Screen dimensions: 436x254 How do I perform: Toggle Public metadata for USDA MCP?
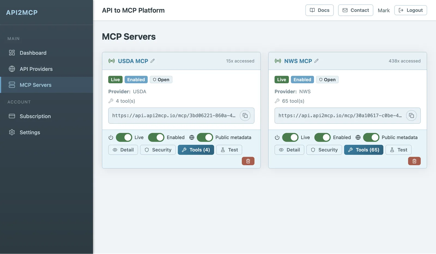pos(205,137)
